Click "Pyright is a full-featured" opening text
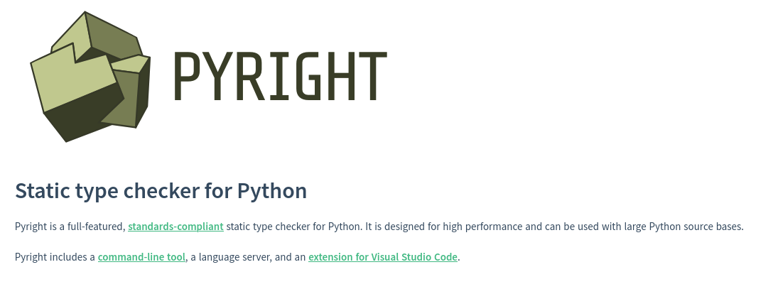 point(69,227)
